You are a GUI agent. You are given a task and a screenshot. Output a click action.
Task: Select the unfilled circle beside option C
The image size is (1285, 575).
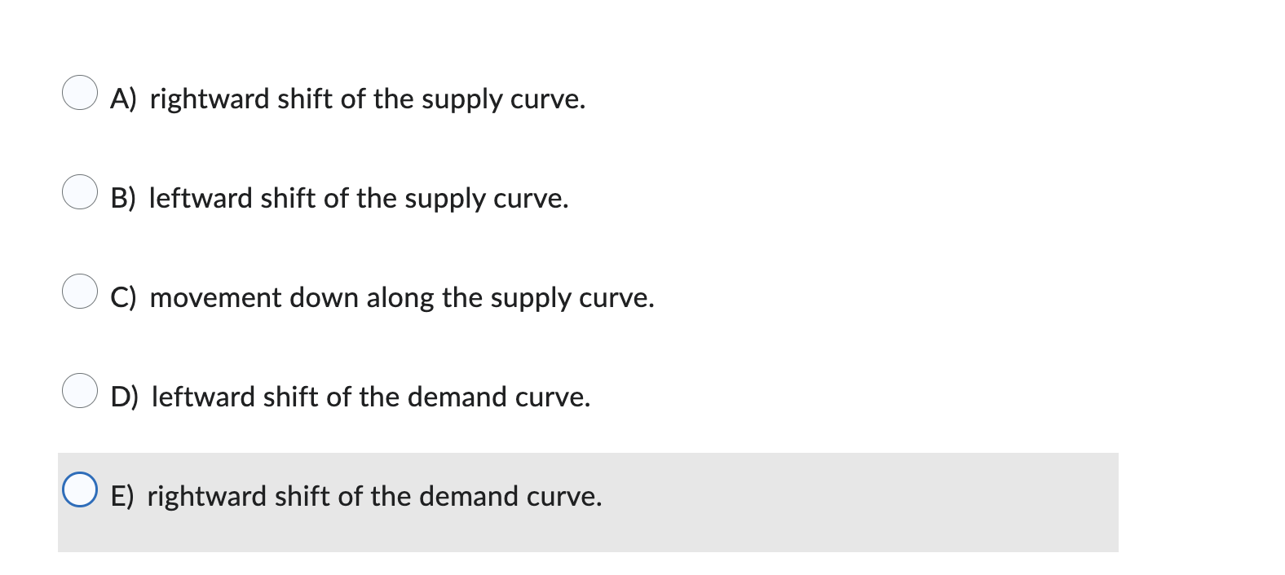[80, 293]
